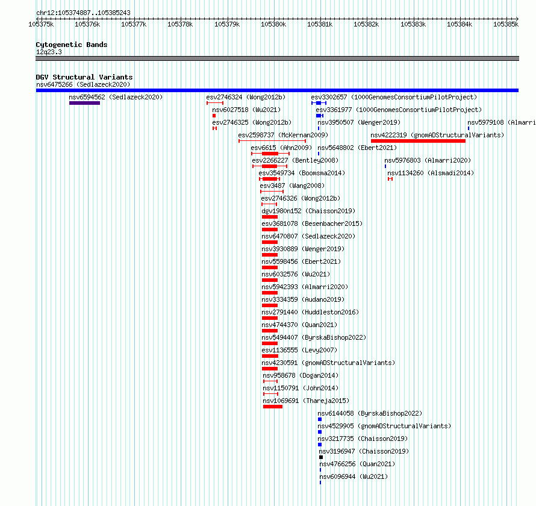The width and height of the screenshot is (536, 506).
Task: Select the long blue nsv6475266 variant bar
Action: click(277, 90)
